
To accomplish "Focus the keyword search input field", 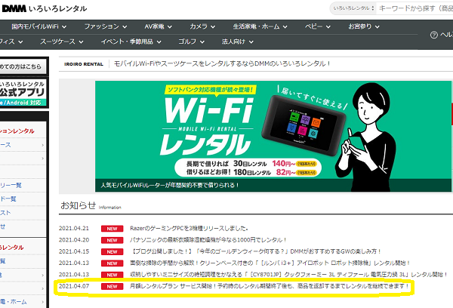I will click(414, 8).
